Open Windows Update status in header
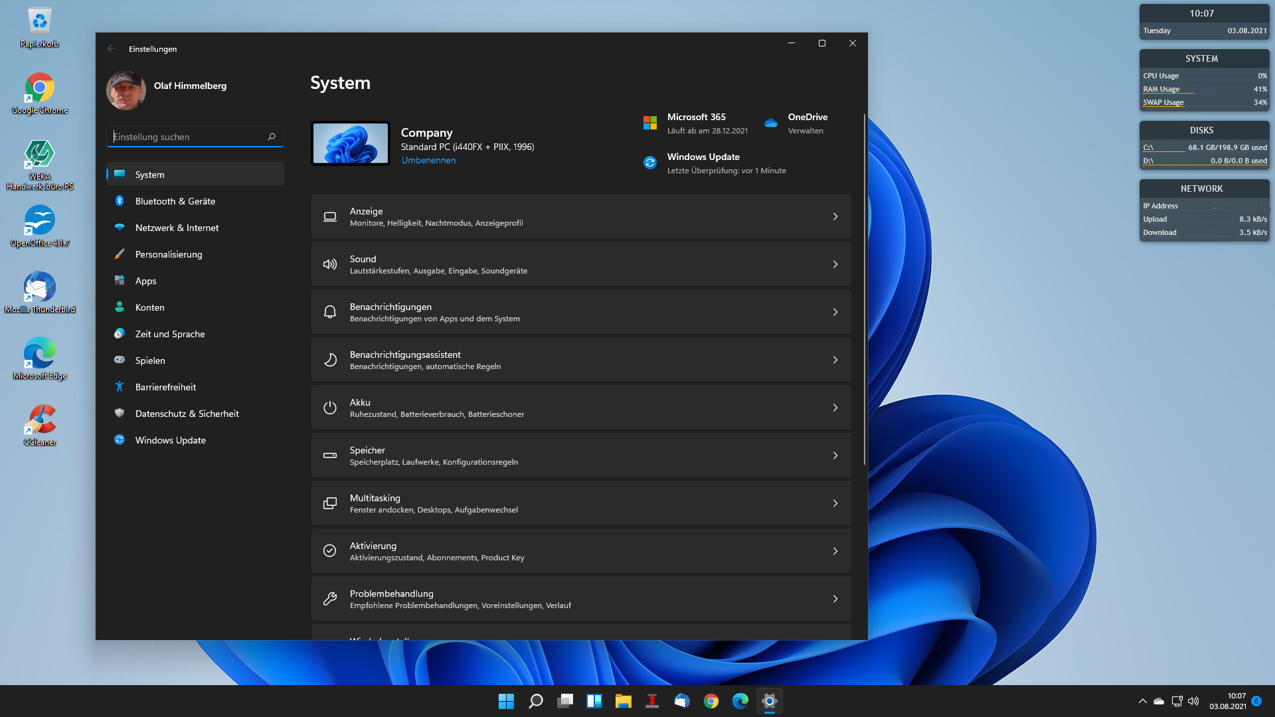1275x717 pixels. pos(714,163)
